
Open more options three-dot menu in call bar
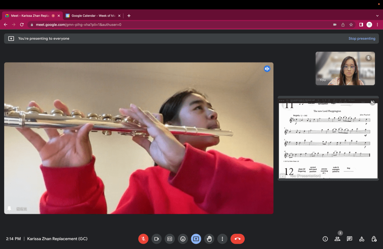click(x=222, y=239)
